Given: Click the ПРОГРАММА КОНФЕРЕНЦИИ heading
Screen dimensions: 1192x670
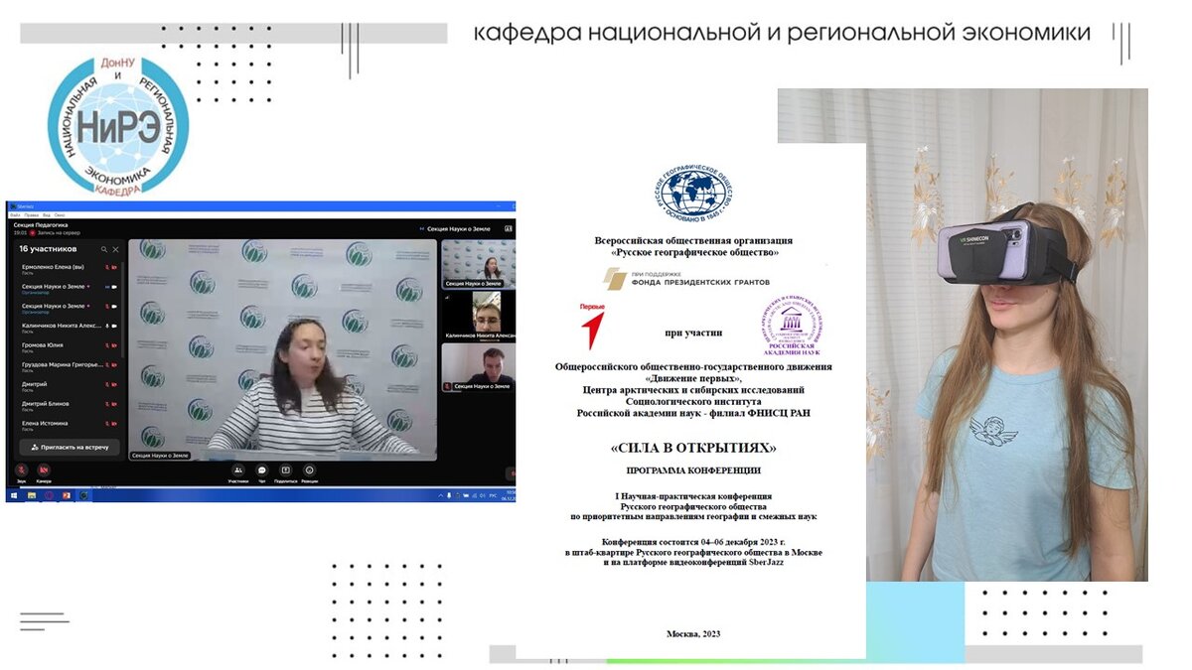Looking at the screenshot, I should (693, 469).
